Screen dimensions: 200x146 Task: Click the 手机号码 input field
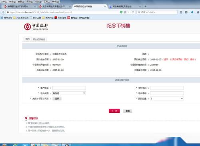167,88
